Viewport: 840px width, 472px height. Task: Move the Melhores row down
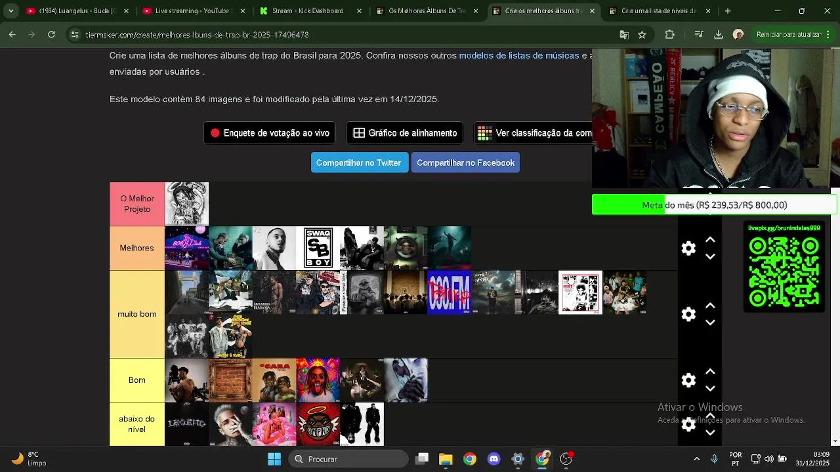tap(710, 257)
